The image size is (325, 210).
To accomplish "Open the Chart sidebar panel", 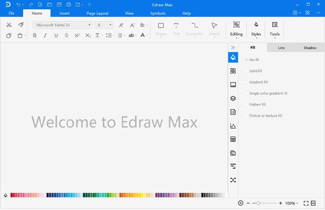I will pos(233,125).
